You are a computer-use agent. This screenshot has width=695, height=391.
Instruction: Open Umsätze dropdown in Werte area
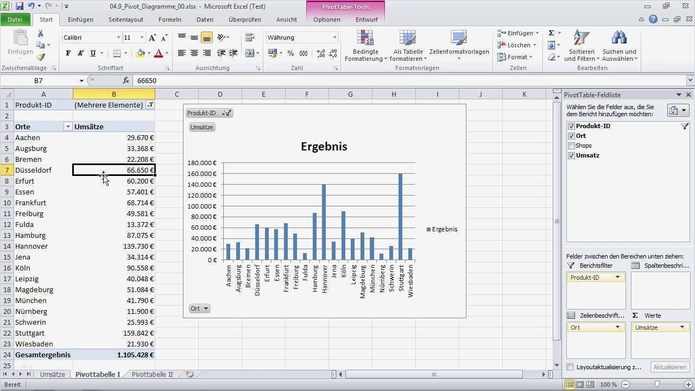point(682,327)
